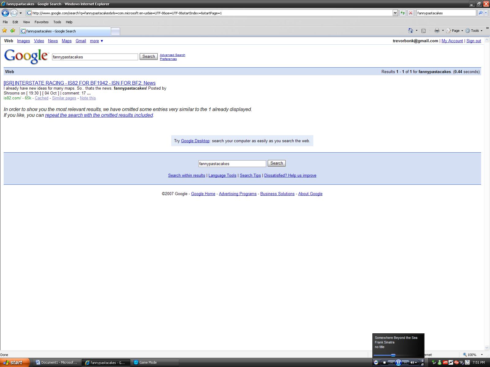Open Similar pages link
This screenshot has width=490, height=367.
point(64,98)
